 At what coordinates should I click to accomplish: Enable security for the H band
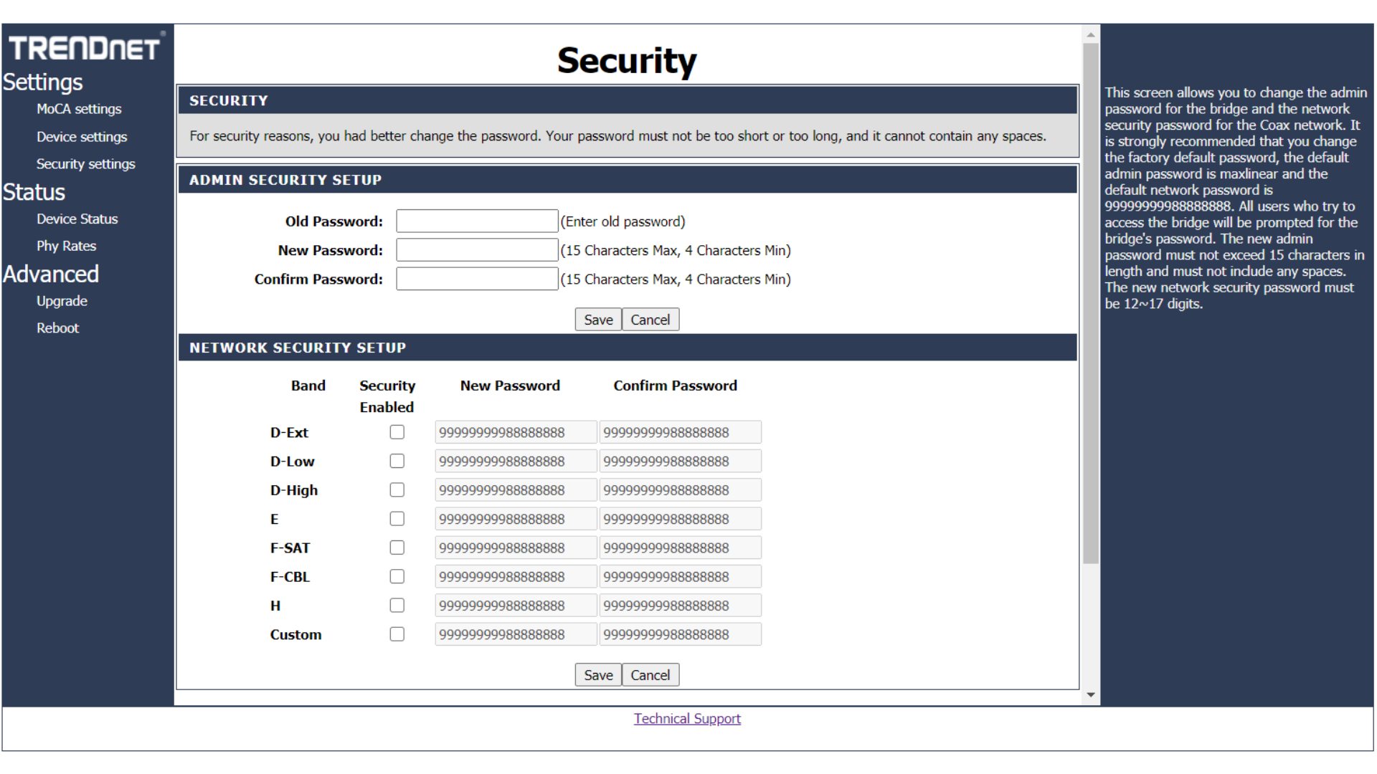pyautogui.click(x=397, y=606)
